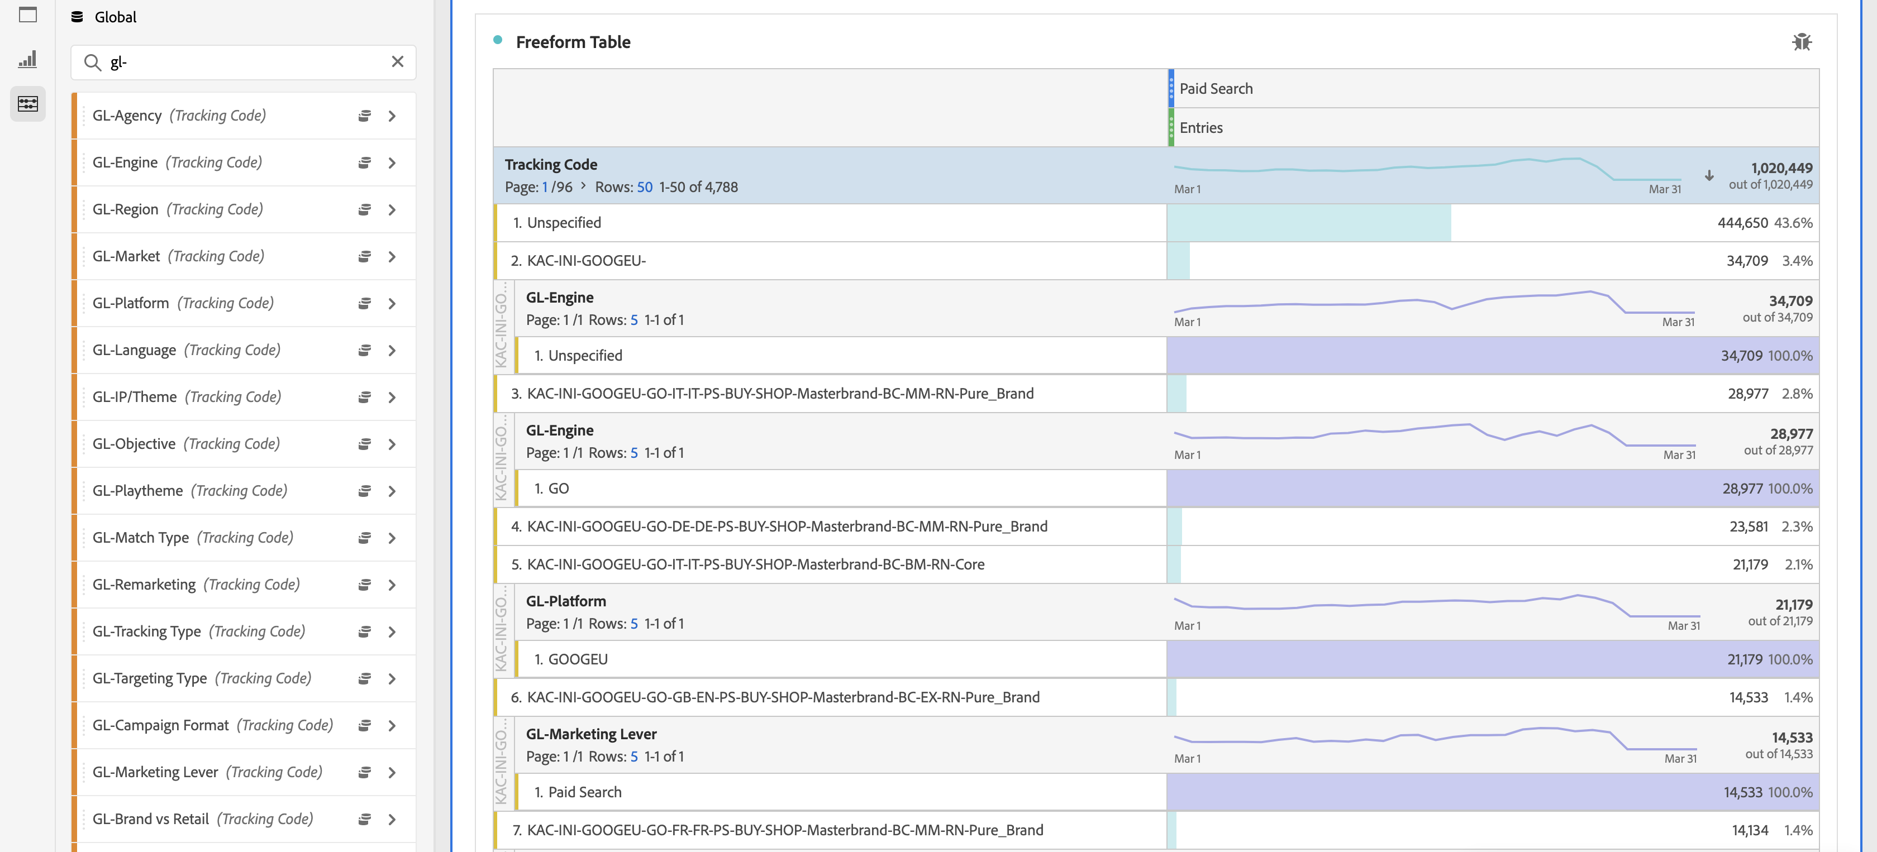The height and width of the screenshot is (852, 1877).
Task: Click dimension icon next to GL-Marketing Lever
Action: pos(364,772)
